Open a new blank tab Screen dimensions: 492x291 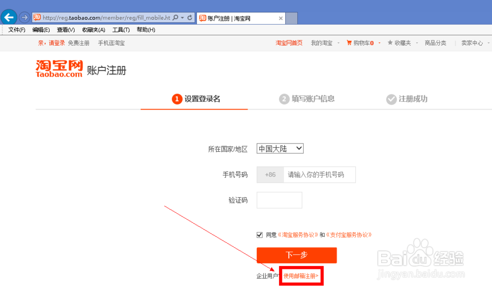click(x=291, y=19)
